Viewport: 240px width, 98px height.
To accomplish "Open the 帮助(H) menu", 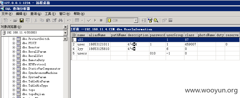I will (79, 14).
